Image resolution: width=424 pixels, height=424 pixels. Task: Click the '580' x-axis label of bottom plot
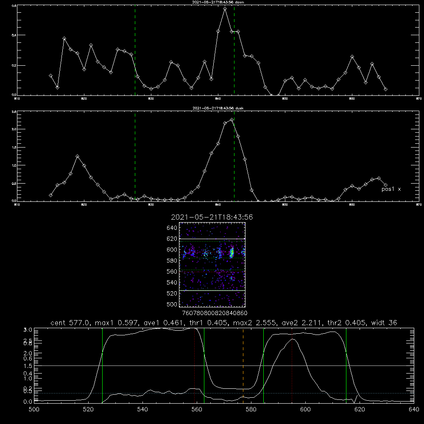[x=251, y=410]
